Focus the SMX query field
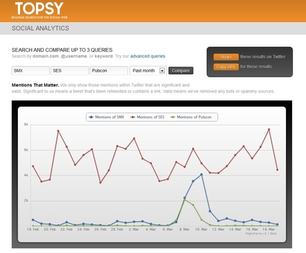This screenshot has height=253, width=306. pos(31,71)
